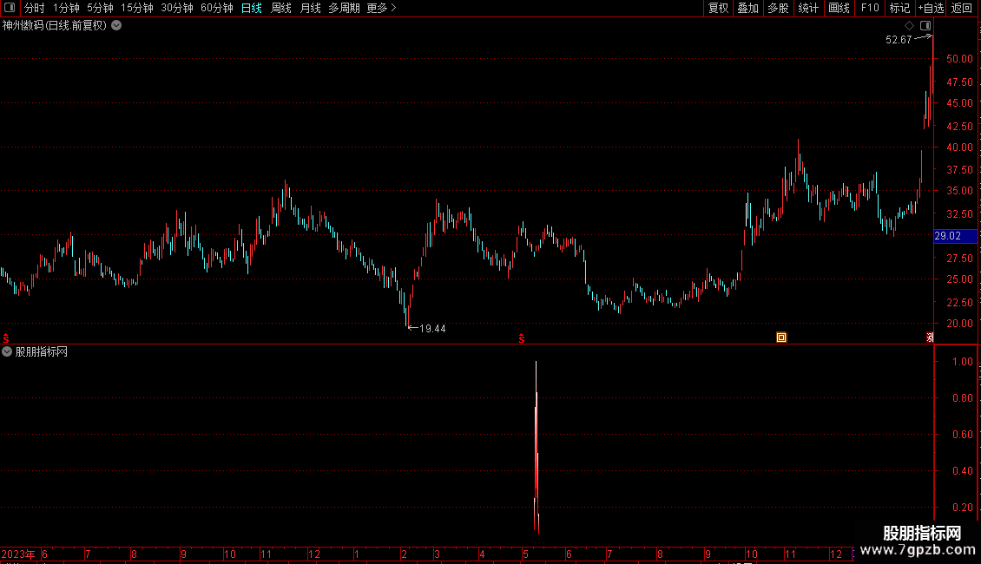
Task: Select the 1分钟 period
Action: (66, 8)
